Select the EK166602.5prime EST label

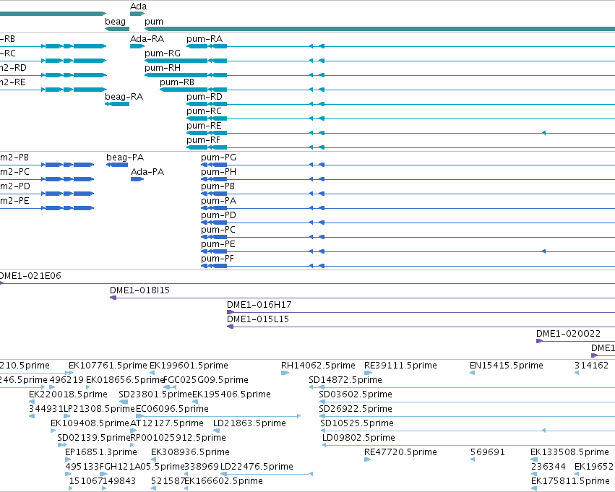pyautogui.click(x=224, y=482)
